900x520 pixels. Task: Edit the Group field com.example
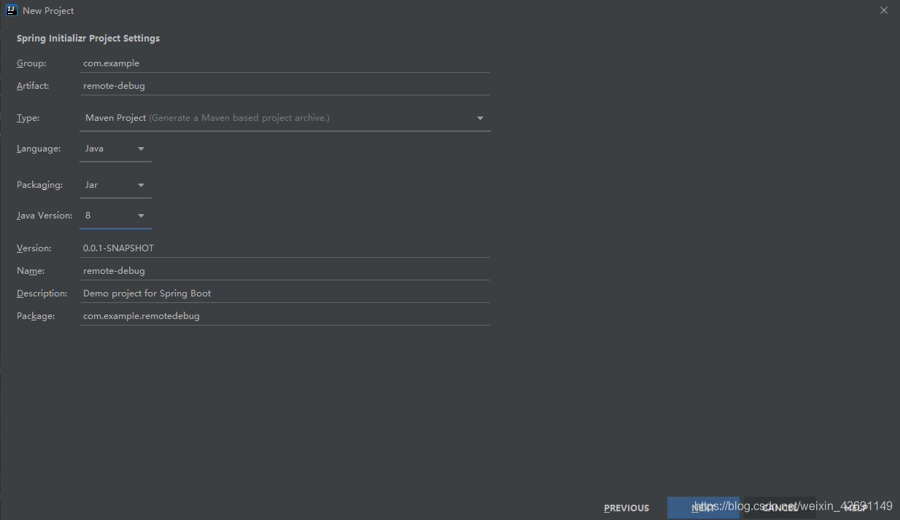tap(285, 63)
